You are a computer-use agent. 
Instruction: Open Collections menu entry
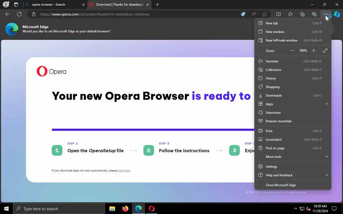pos(293,70)
